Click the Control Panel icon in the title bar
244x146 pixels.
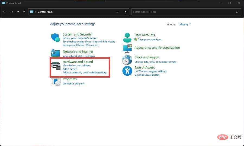[4, 3]
